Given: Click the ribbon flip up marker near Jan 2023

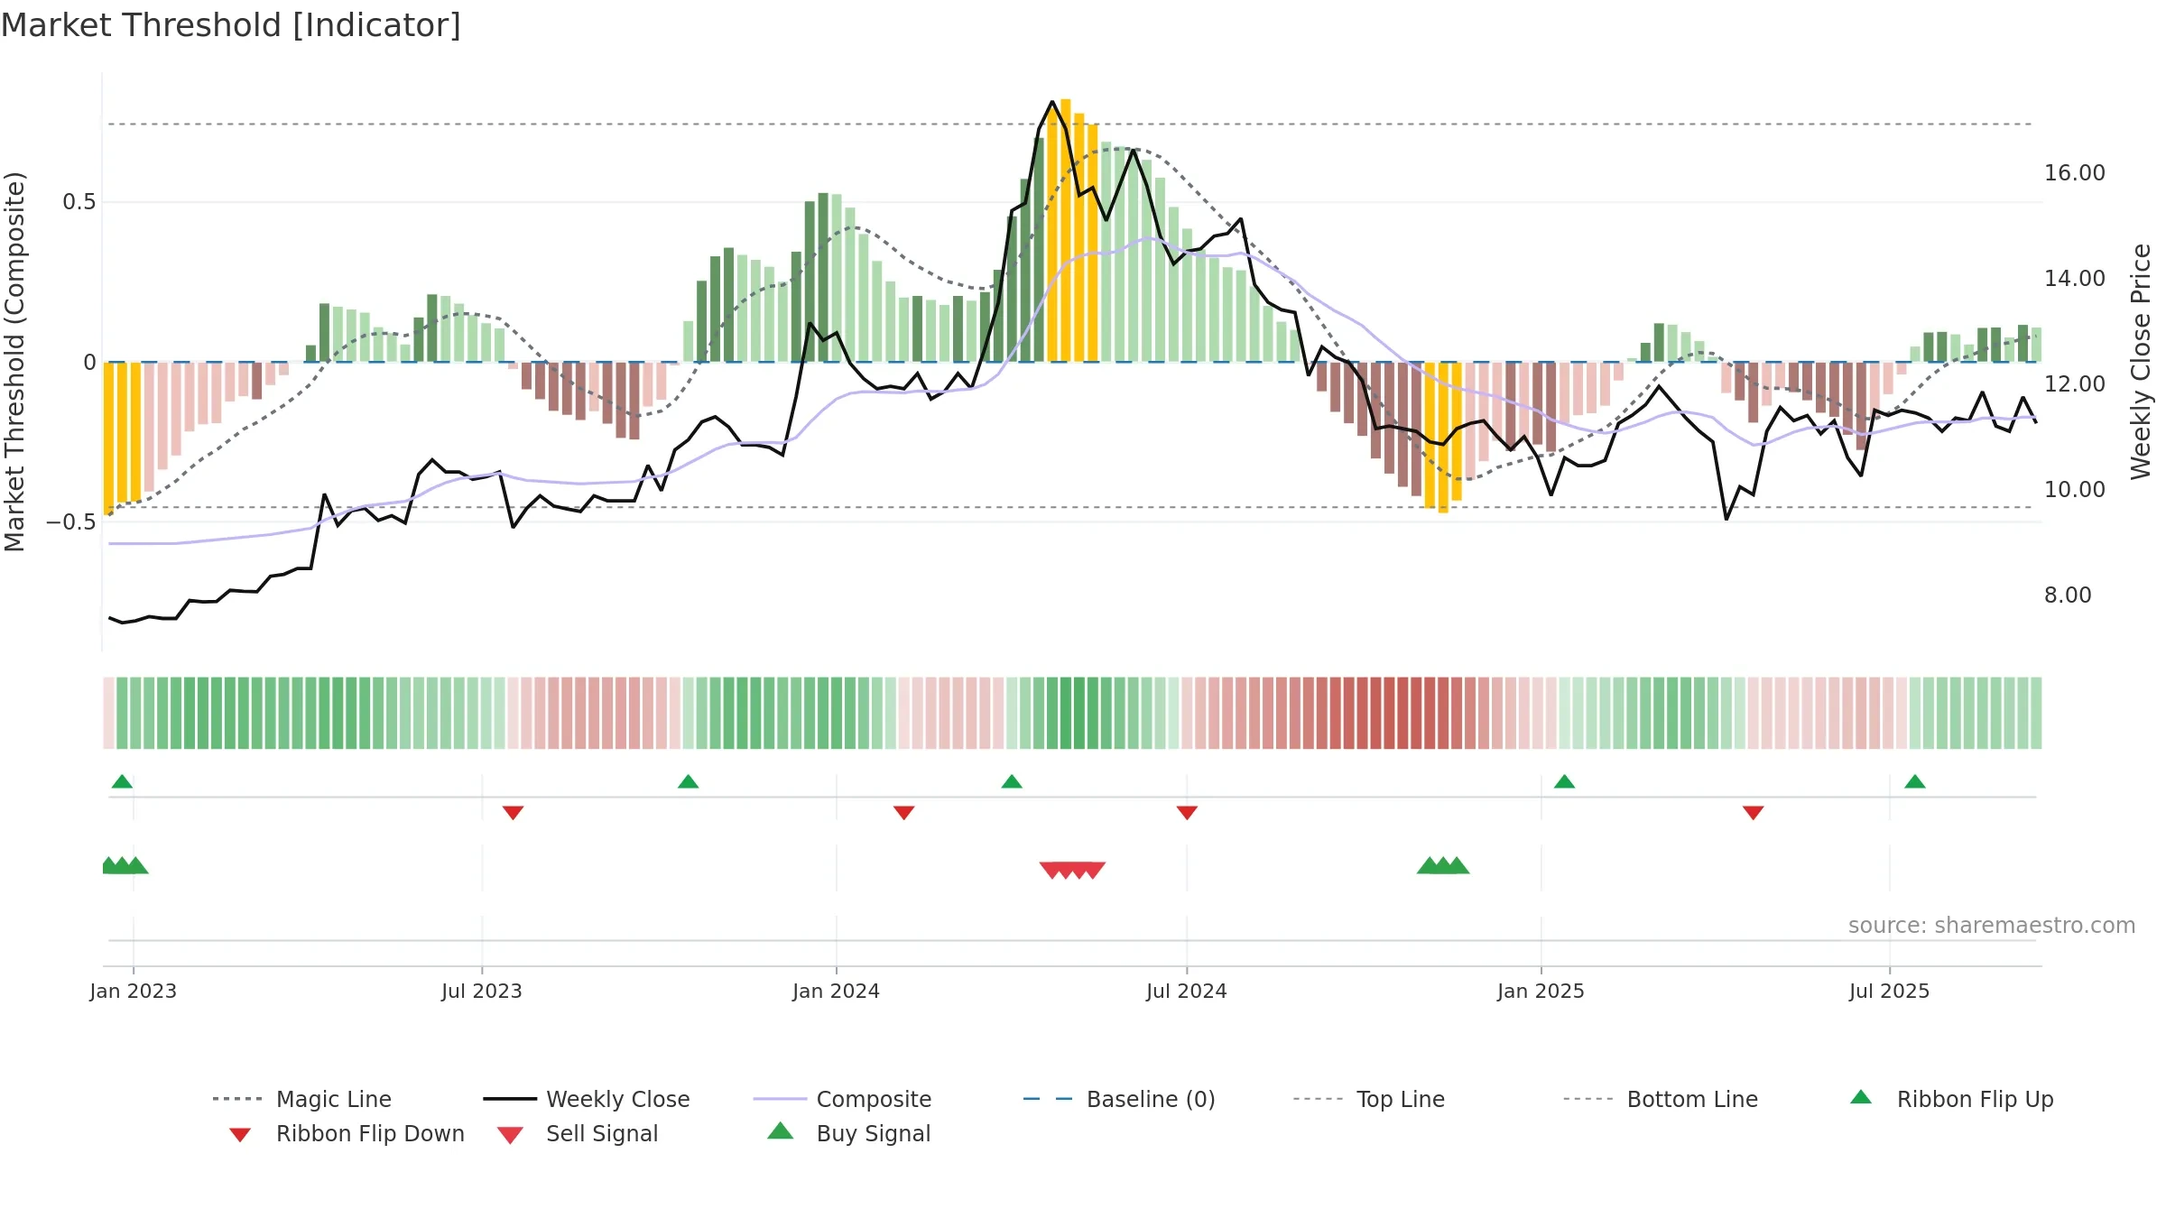Looking at the screenshot, I should pos(122,781).
